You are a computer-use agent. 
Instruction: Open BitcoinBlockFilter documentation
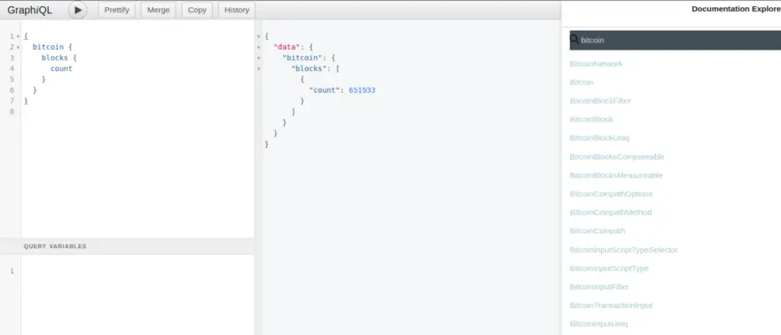pyautogui.click(x=600, y=101)
